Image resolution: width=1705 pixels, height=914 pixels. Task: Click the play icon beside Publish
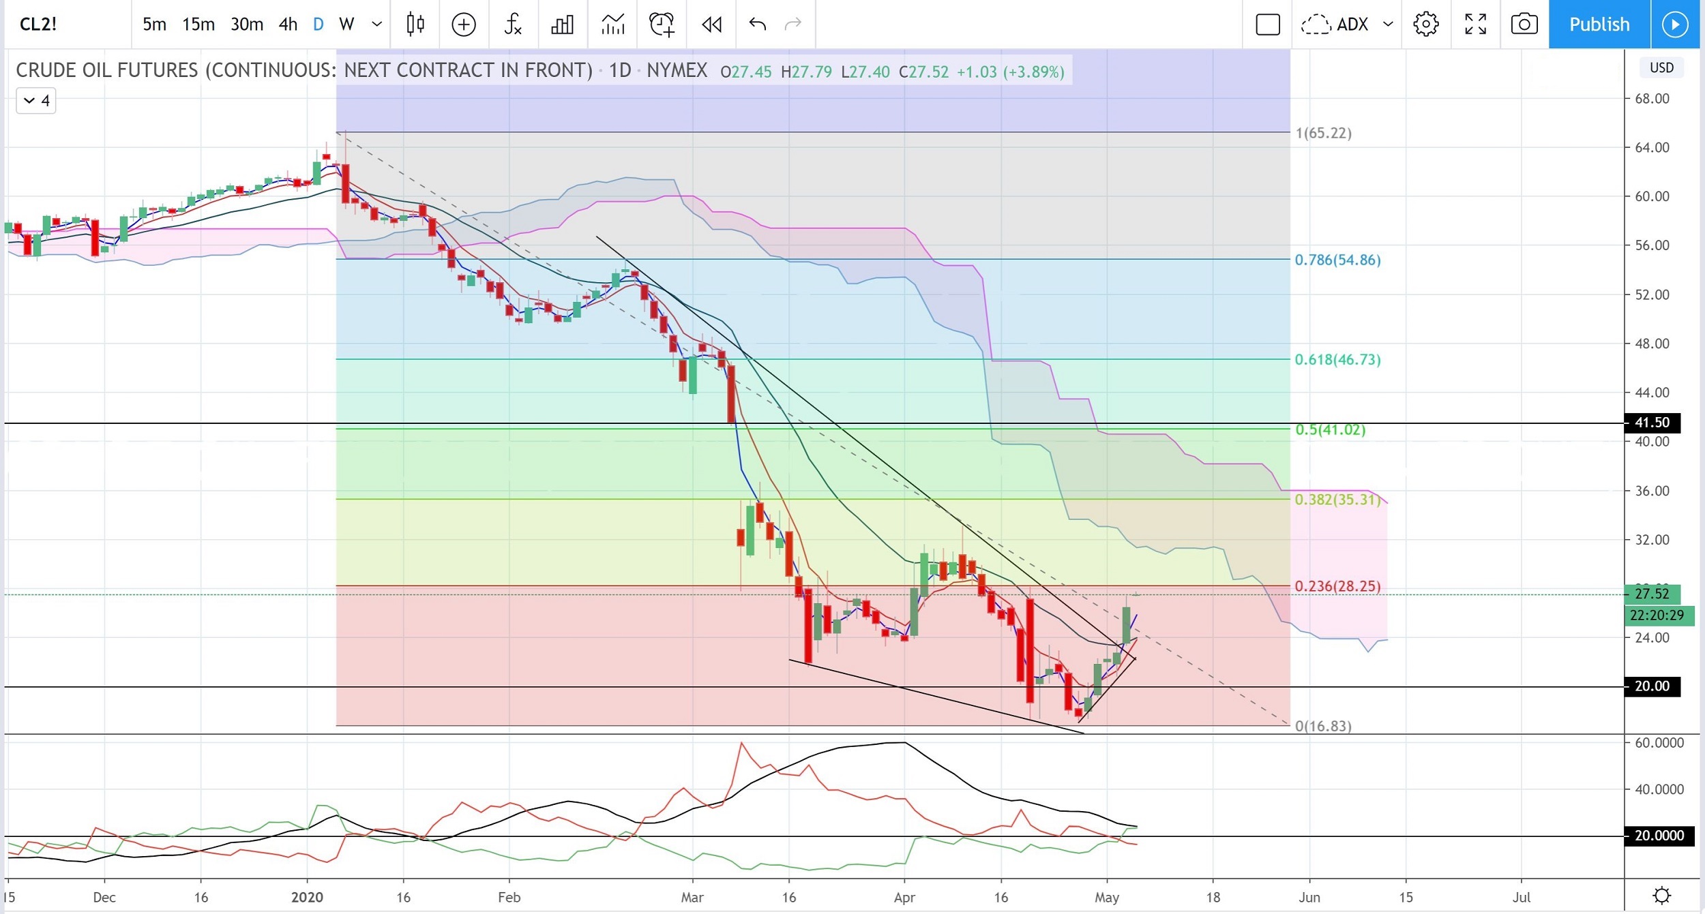pyautogui.click(x=1676, y=25)
